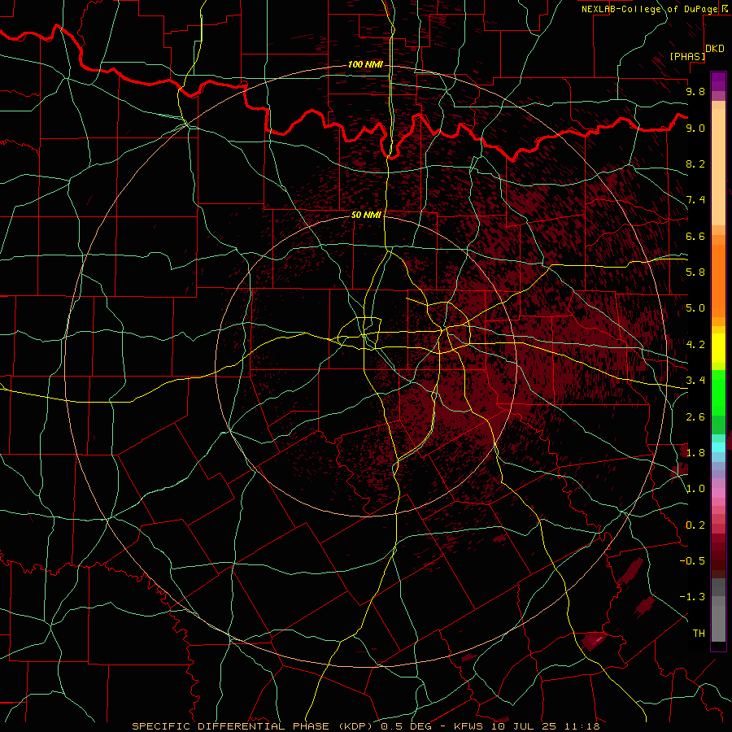Pick the yellow band on the color scale
The height and width of the screenshot is (732, 732).
coord(718,348)
